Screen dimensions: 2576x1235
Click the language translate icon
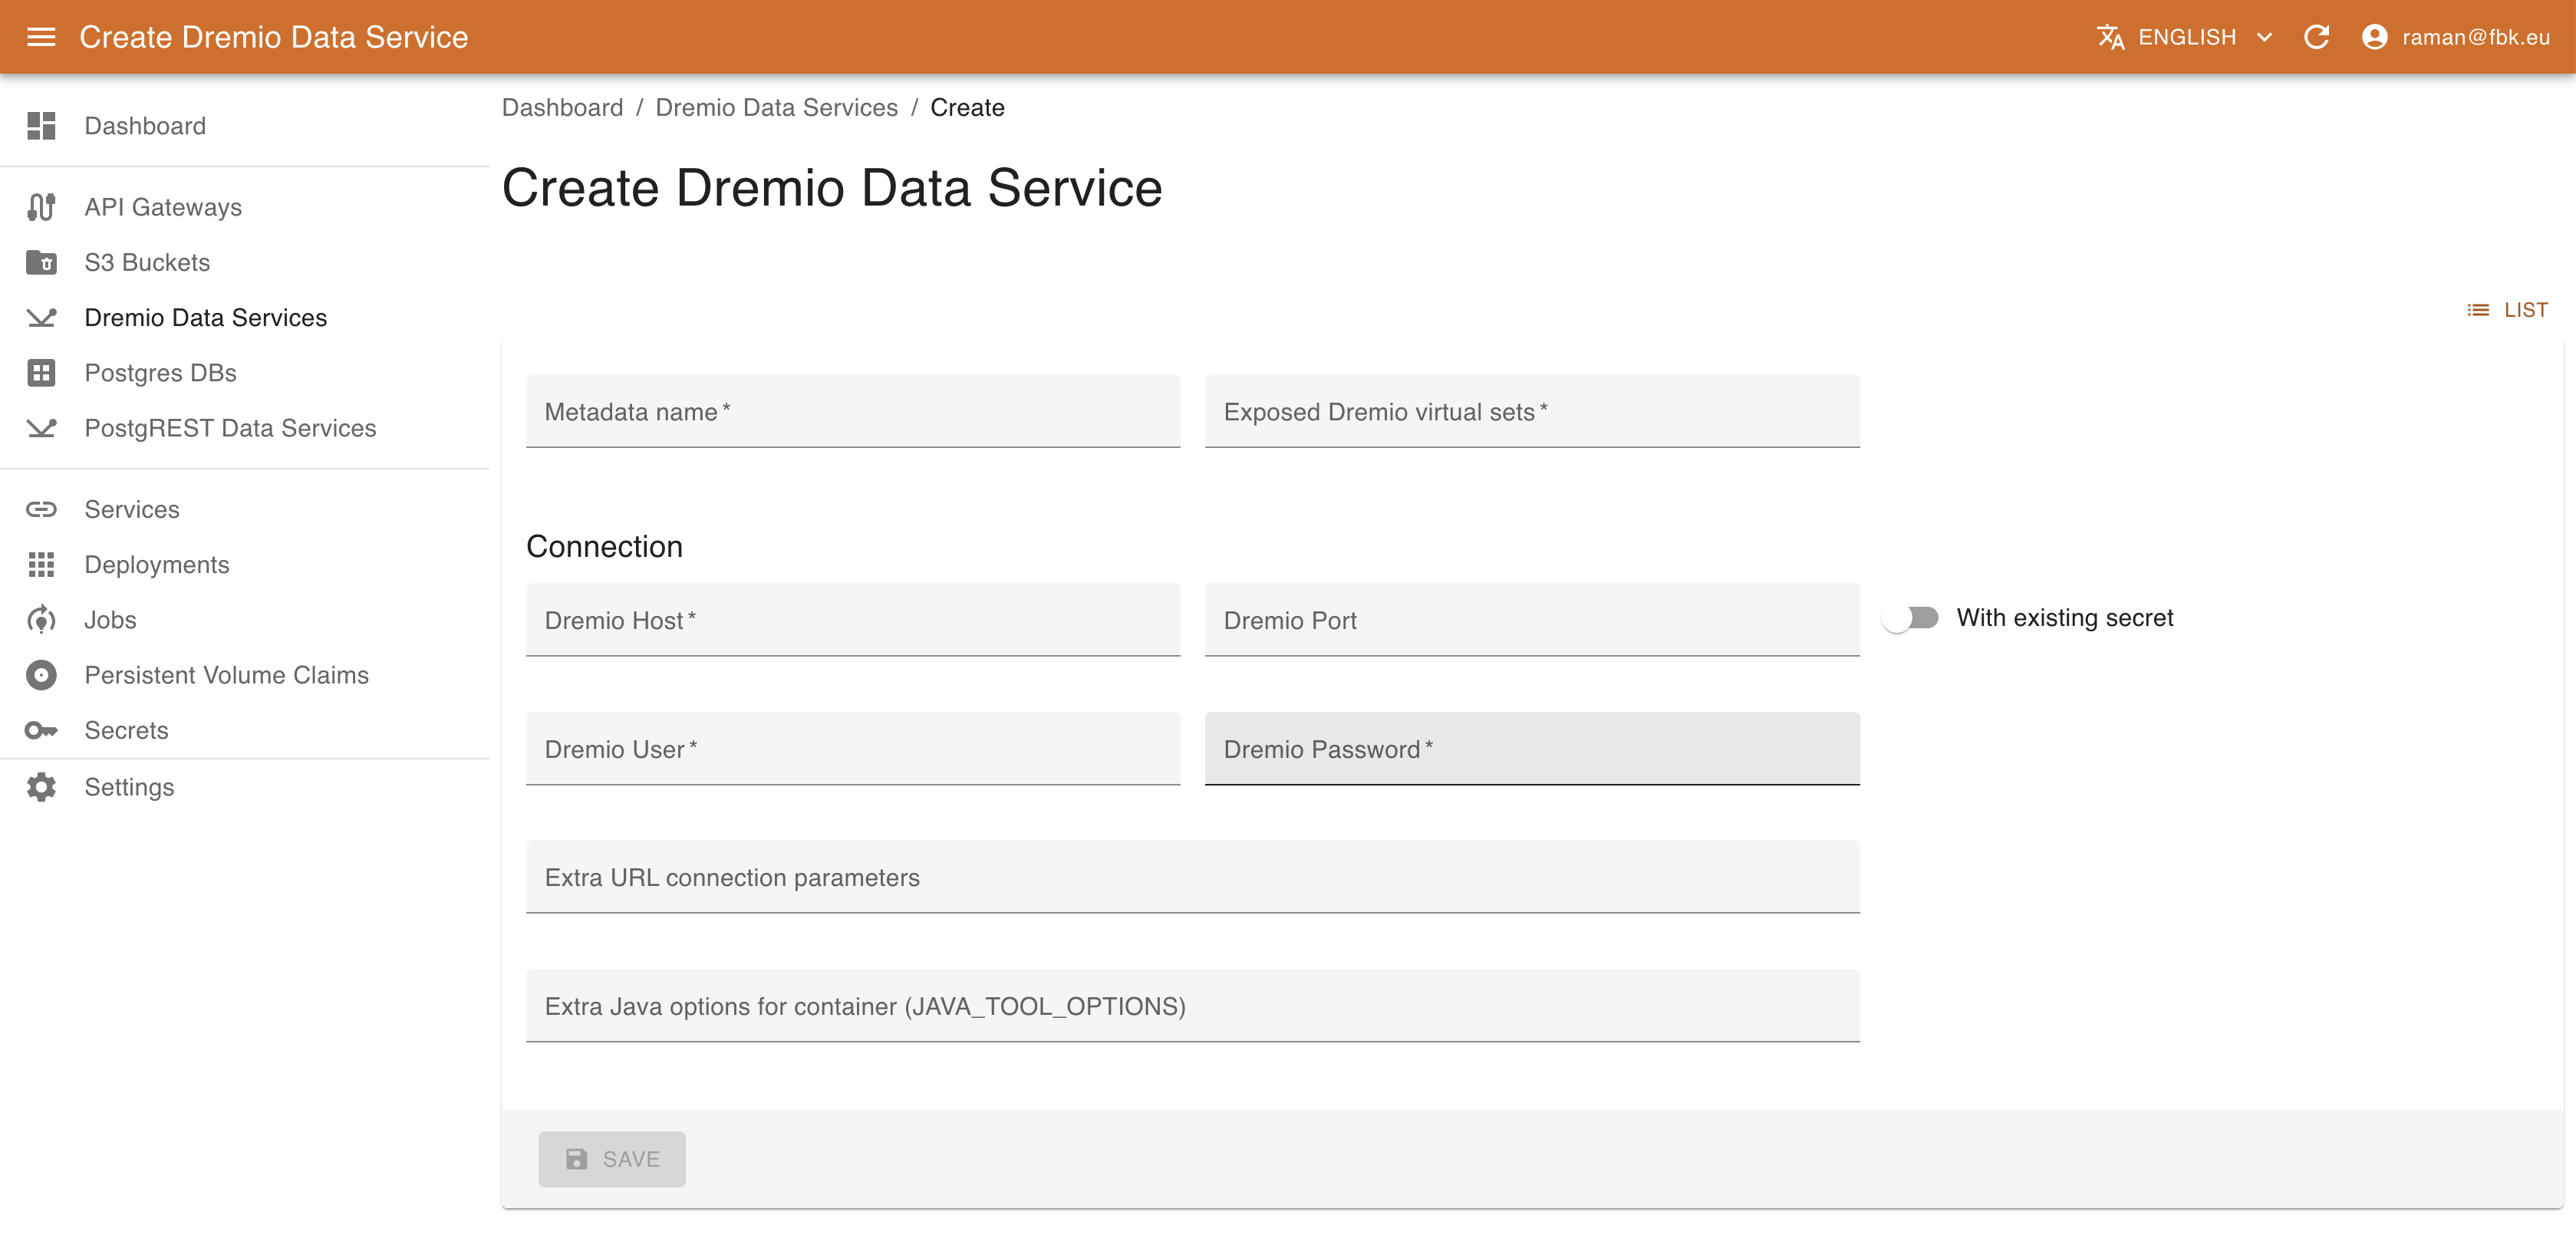[2110, 37]
